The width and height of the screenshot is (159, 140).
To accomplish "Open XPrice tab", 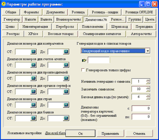I will coord(33,34).
